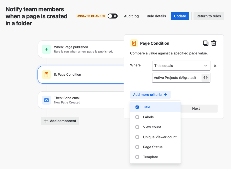Screen dimensions: 231x169
Task: Click the Page Condition panel header icon
Action: [134, 43]
